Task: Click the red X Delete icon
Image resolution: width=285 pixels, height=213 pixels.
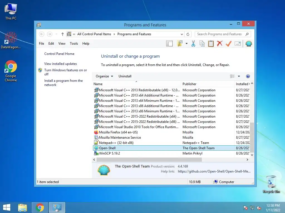Action: [x=220, y=44]
